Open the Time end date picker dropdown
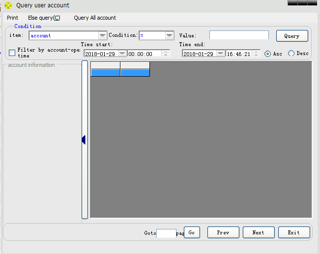Screen dimensions: 320x254 point(221,53)
